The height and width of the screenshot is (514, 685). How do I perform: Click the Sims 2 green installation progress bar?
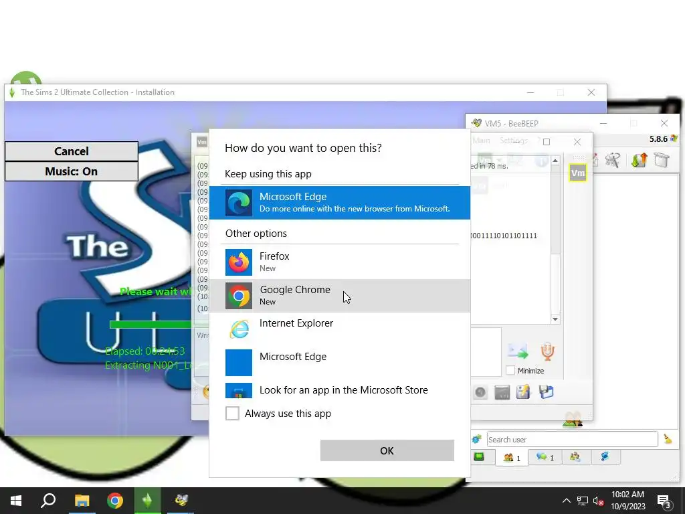151,325
